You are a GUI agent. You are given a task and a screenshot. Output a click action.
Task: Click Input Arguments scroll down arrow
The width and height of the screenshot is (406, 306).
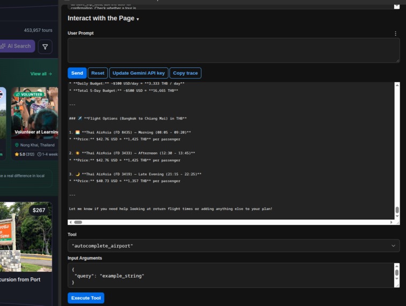(397, 279)
